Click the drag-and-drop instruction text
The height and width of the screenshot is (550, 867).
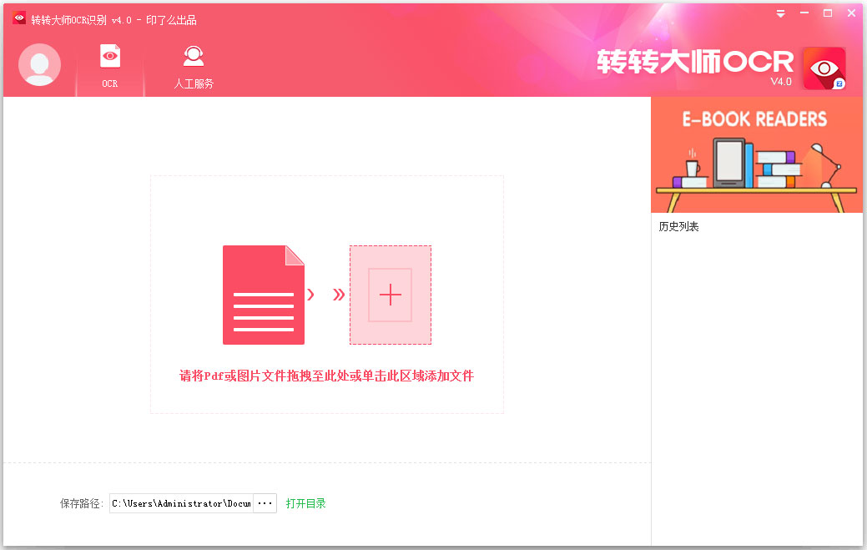coord(327,376)
